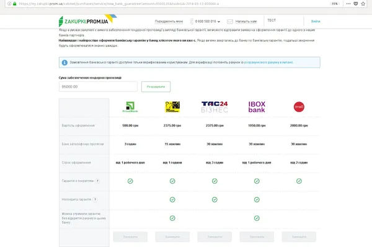
Task: Click the 'Банк зателефонує протягом' row label
Action: tap(82, 144)
